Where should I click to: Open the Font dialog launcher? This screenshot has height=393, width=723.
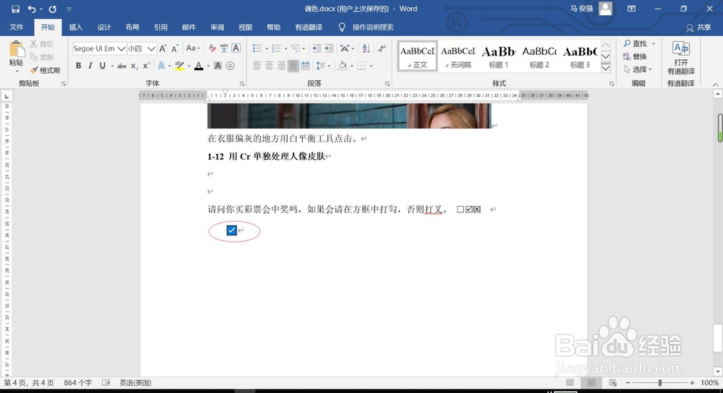coord(242,84)
